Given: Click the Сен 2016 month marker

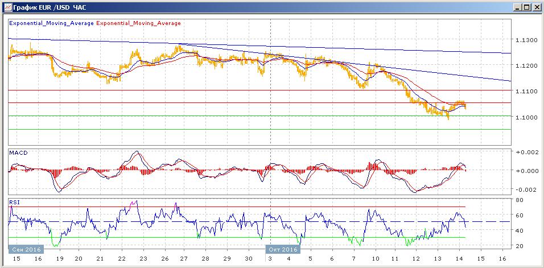Looking at the screenshot, I should [26, 249].
